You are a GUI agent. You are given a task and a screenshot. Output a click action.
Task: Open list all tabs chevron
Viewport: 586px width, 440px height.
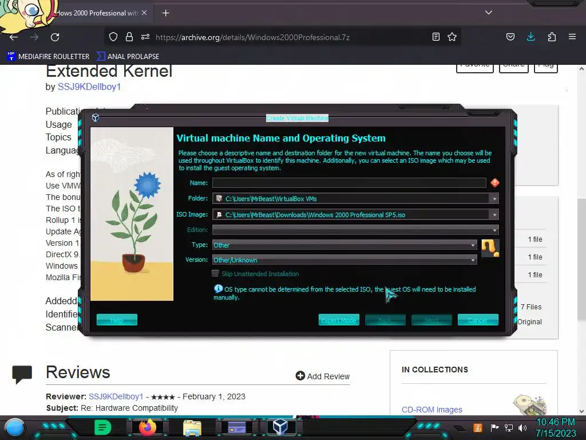click(x=489, y=13)
